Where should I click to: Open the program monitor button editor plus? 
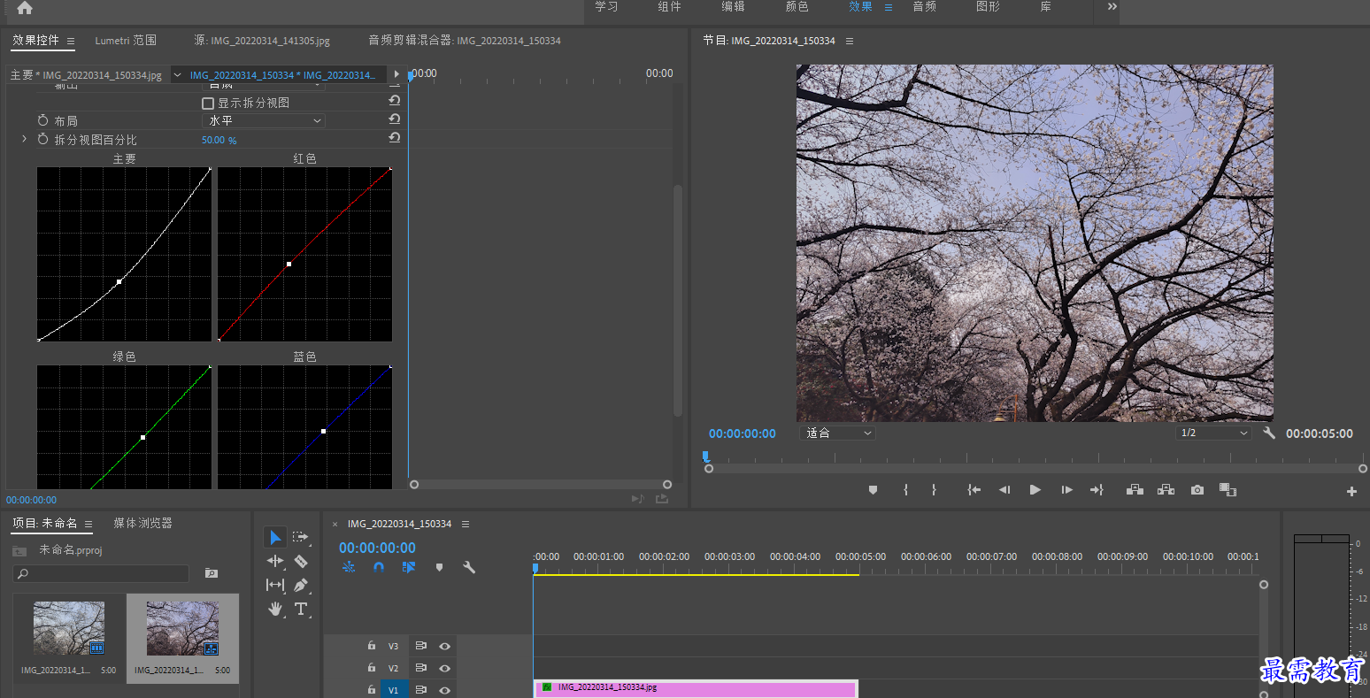click(x=1351, y=491)
